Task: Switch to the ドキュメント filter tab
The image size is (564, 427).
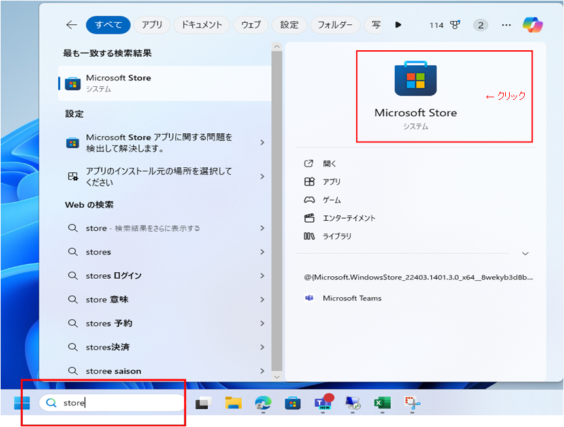Action: 201,25
